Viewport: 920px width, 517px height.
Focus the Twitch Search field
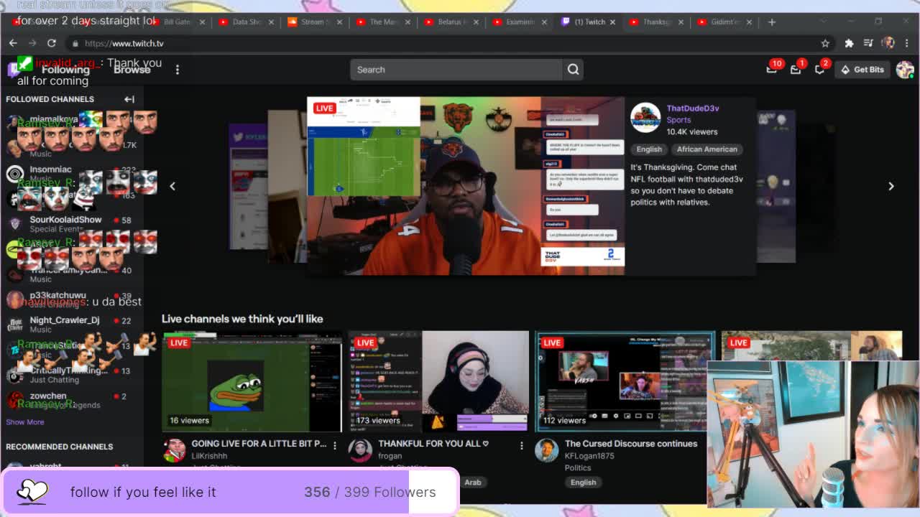456,70
